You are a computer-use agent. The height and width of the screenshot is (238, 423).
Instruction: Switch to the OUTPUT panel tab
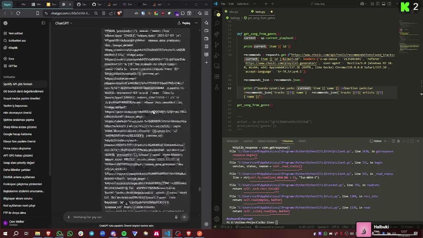tap(248, 141)
